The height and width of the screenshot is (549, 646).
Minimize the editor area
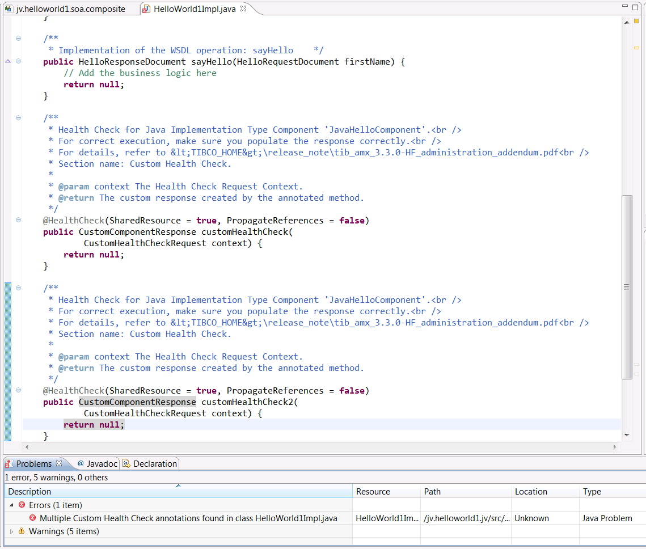tap(625, 7)
